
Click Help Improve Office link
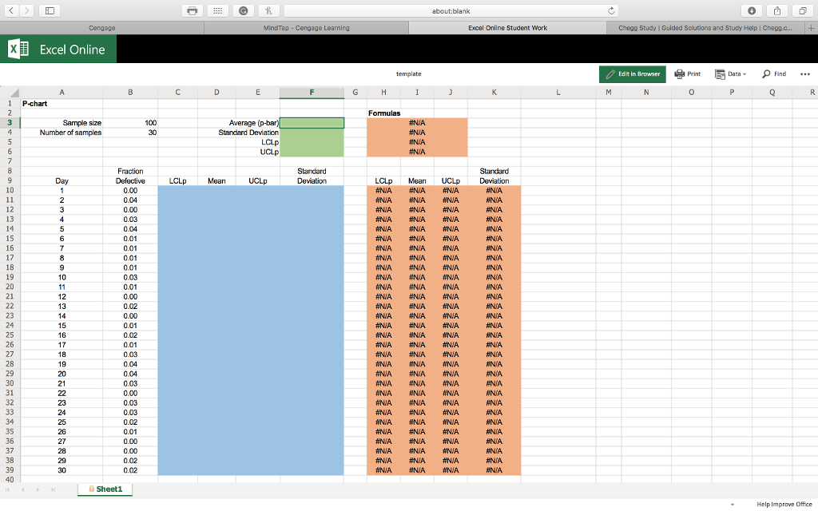click(784, 505)
